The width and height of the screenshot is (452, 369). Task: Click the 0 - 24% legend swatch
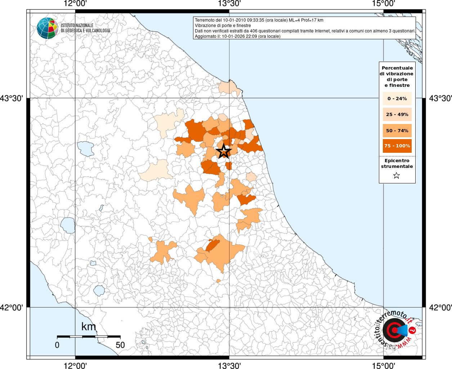point(397,98)
